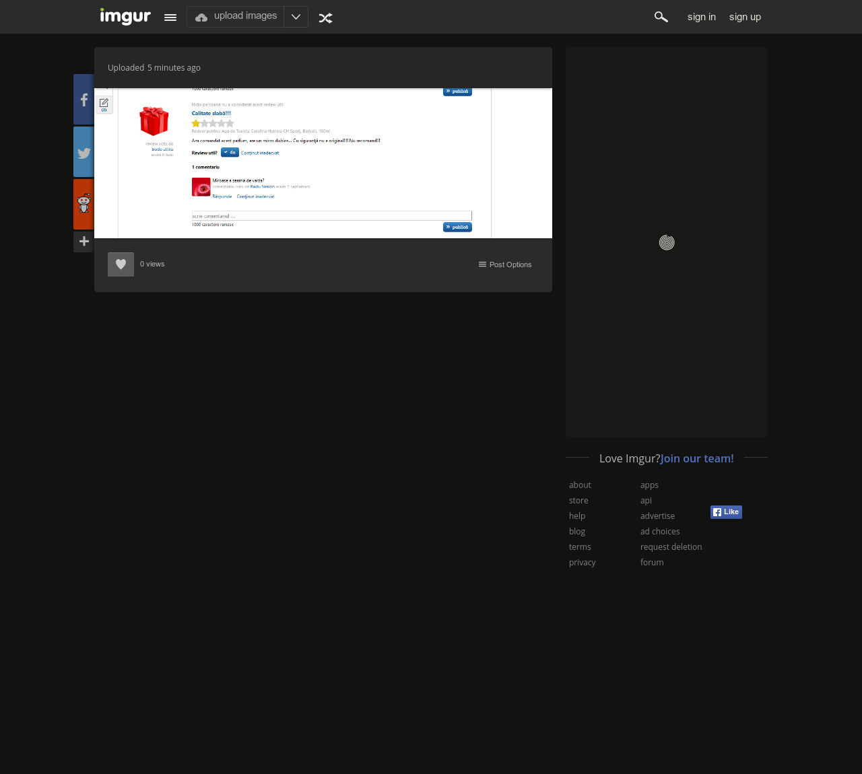Open the forum footer link
The image size is (862, 774).
pyautogui.click(x=652, y=563)
